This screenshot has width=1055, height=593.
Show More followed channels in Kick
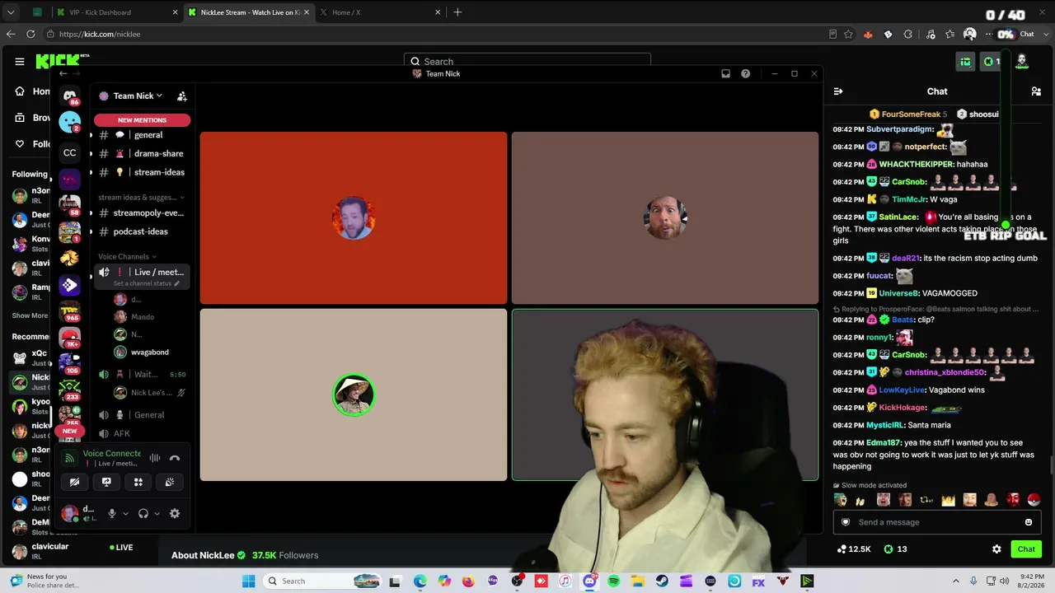pyautogui.click(x=30, y=315)
